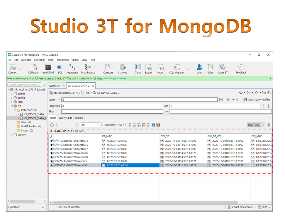This screenshot has width=285, height=224.
Task: Switch to the Query Code tab
Action: (65, 118)
